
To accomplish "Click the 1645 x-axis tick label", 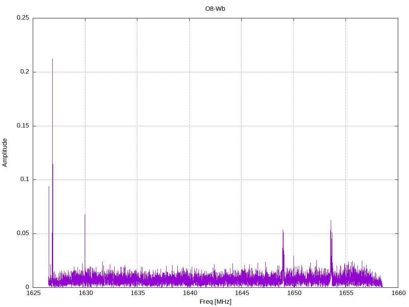I will click(242, 293).
